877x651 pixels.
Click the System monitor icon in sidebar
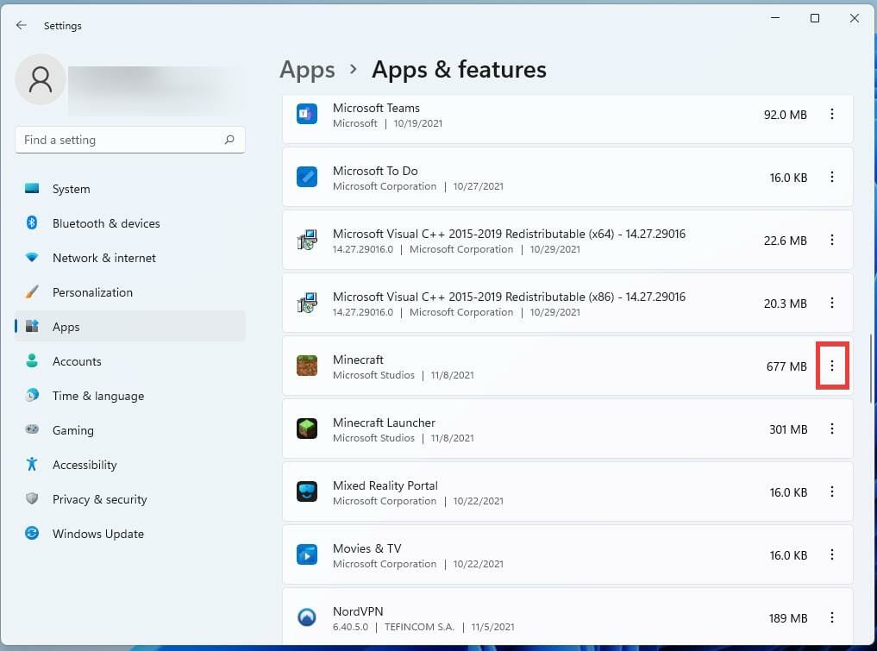[x=32, y=189]
